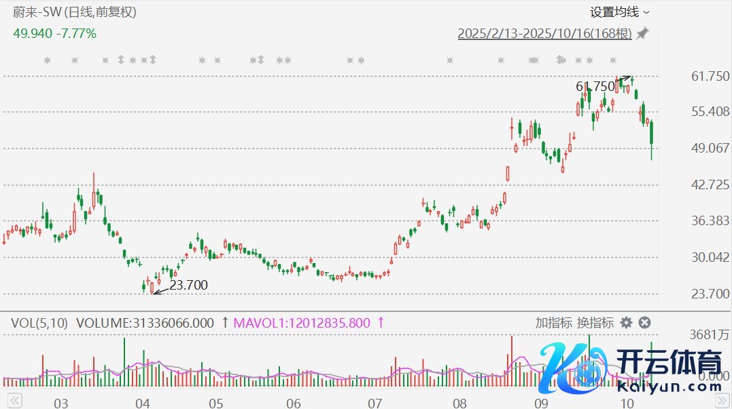Image resolution: width=732 pixels, height=409 pixels.
Task: Open the 2025/2/13-2025/10/16 date range link
Action: [x=544, y=33]
